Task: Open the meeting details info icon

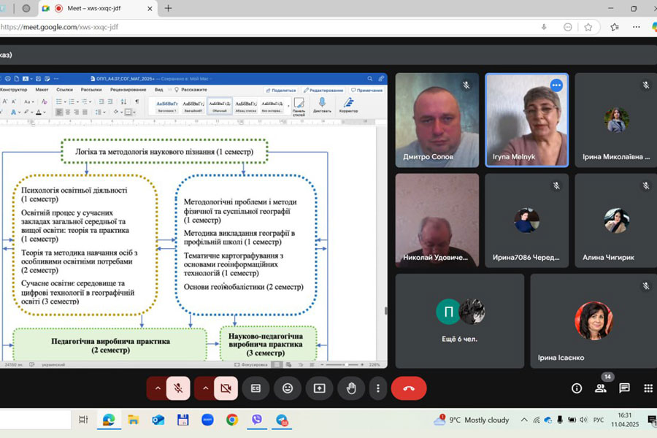Action: [577, 388]
